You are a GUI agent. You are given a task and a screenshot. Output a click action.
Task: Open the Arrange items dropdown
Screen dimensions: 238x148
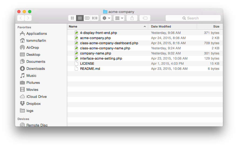119,18
